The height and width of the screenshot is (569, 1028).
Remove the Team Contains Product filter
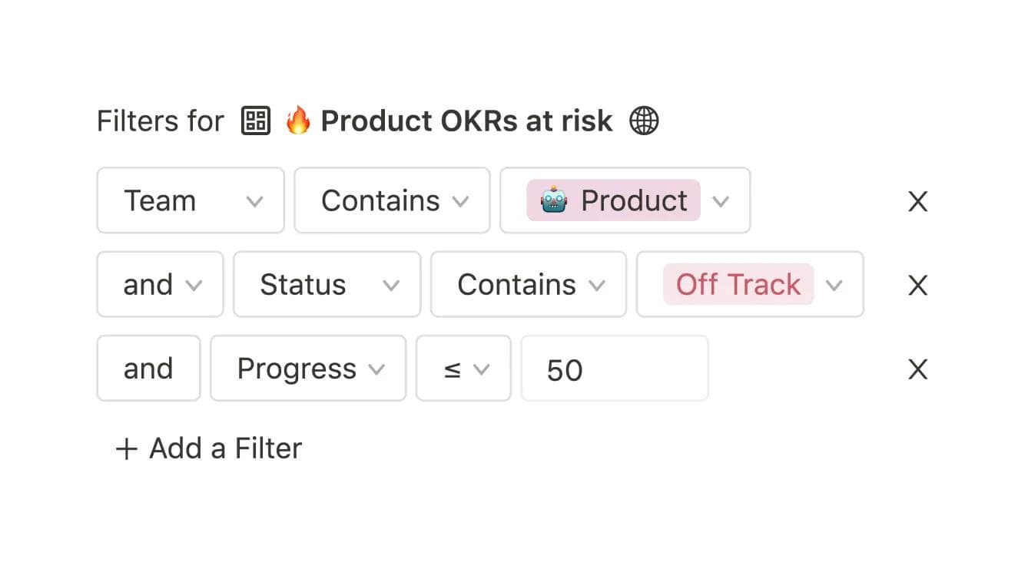click(917, 201)
